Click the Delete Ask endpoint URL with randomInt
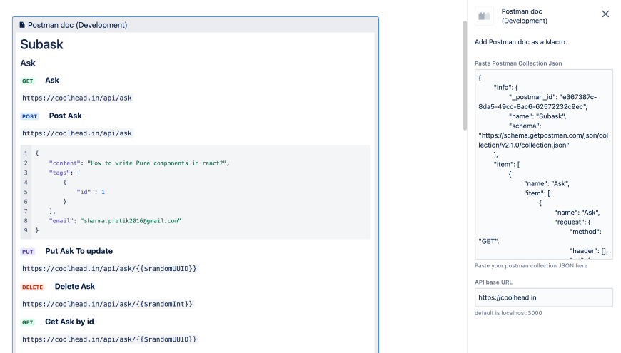Screen dimensions: 621x353 tap(107, 304)
